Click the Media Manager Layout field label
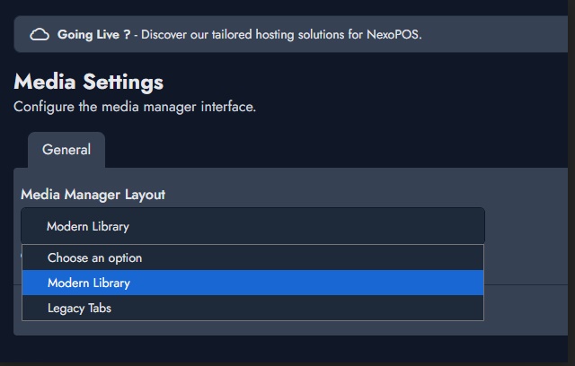 pos(93,195)
